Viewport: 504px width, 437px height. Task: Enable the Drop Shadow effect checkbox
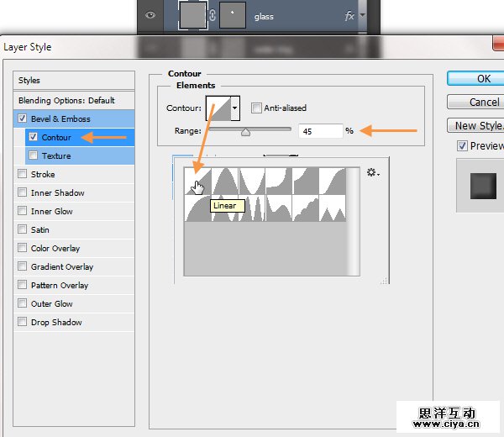click(22, 322)
